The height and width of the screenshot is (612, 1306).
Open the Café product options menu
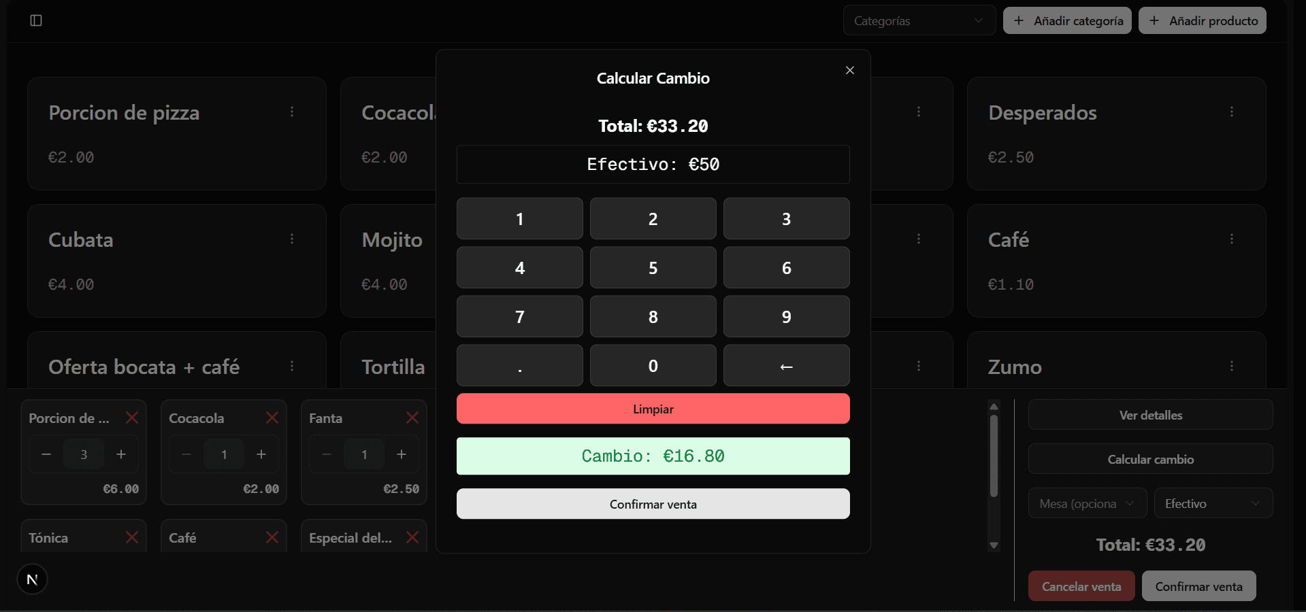pos(1232,239)
